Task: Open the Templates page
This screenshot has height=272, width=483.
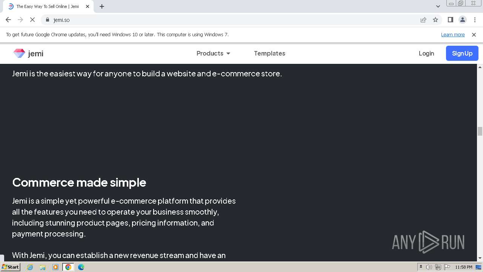Action: coord(269,53)
